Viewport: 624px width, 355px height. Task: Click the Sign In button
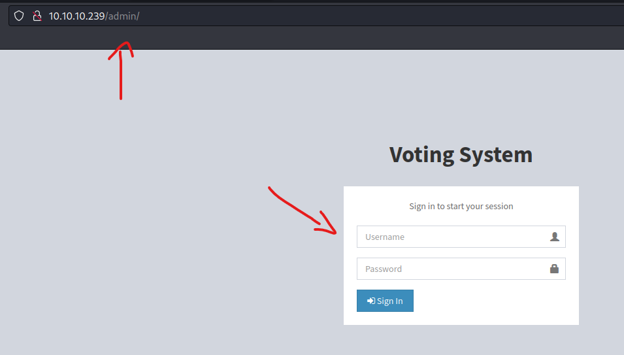pyautogui.click(x=385, y=301)
